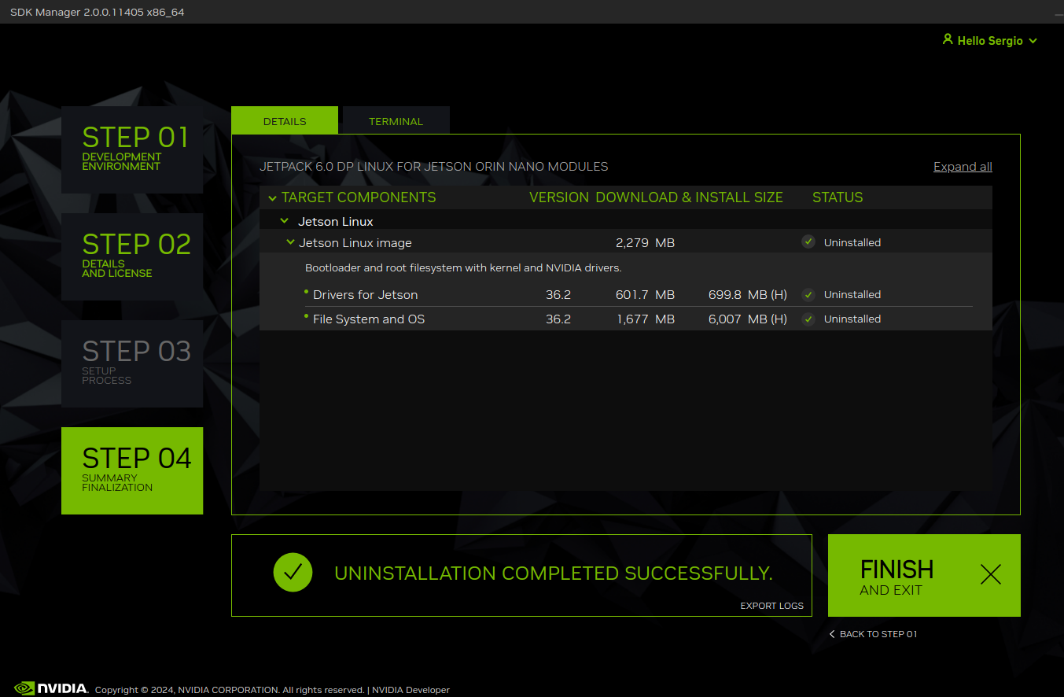Select the File System and OS row label
Screen dimensions: 1064x697
pos(369,319)
